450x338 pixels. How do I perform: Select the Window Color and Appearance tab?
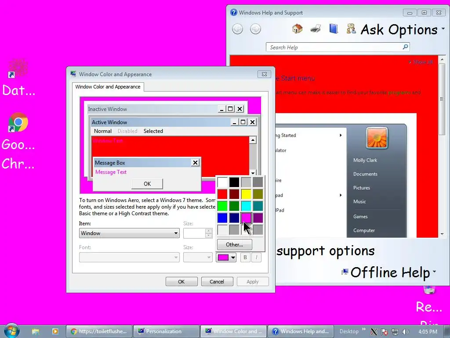click(108, 87)
